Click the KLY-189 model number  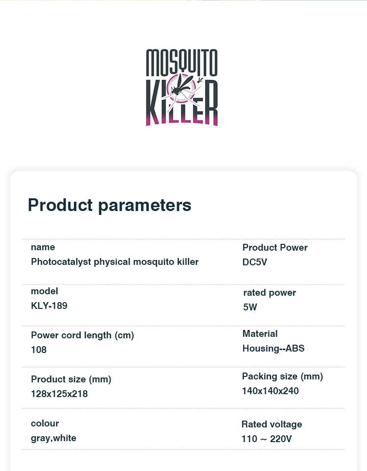[x=49, y=306]
